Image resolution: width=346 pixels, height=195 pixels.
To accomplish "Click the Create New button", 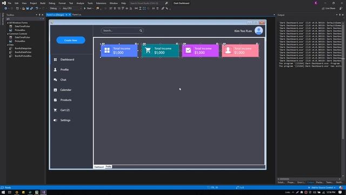I will [71, 40].
